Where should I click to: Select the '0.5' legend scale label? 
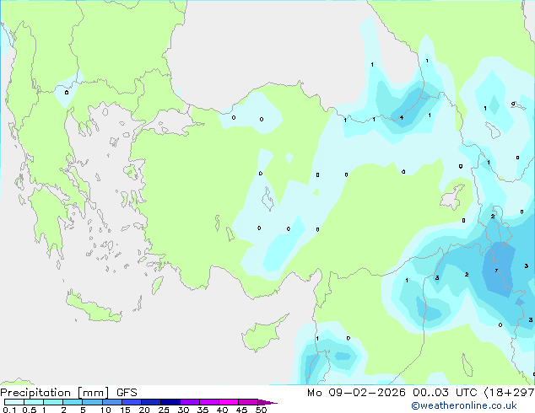[x=29, y=410]
